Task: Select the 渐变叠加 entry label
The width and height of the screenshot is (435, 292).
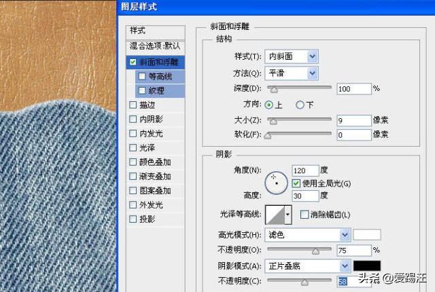Action: click(155, 176)
